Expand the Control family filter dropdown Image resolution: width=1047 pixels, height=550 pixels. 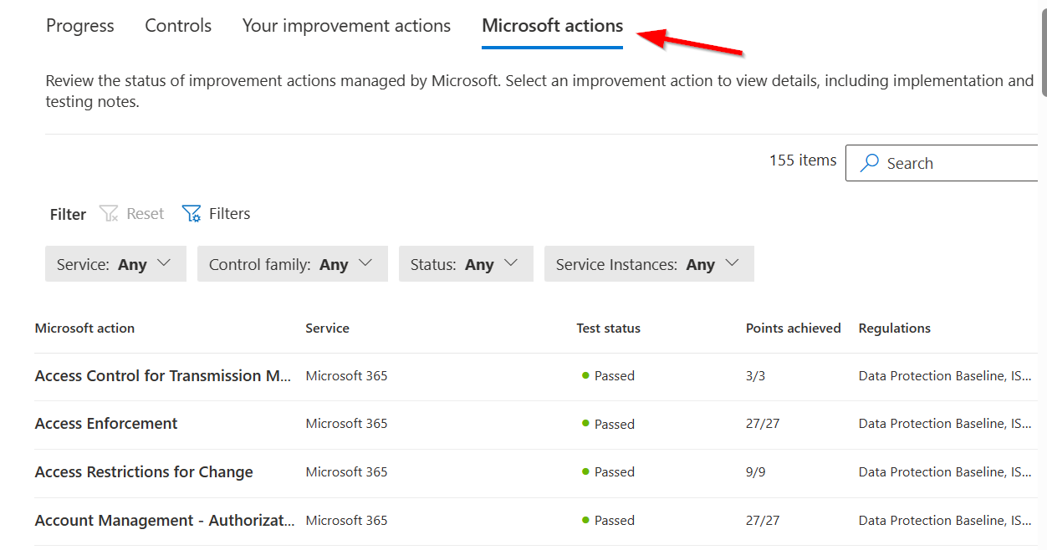(292, 263)
